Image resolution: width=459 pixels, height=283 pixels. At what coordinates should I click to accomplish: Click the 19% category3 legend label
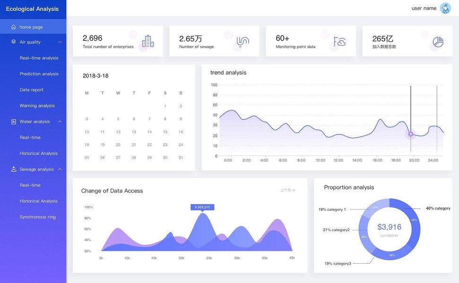[x=338, y=264]
